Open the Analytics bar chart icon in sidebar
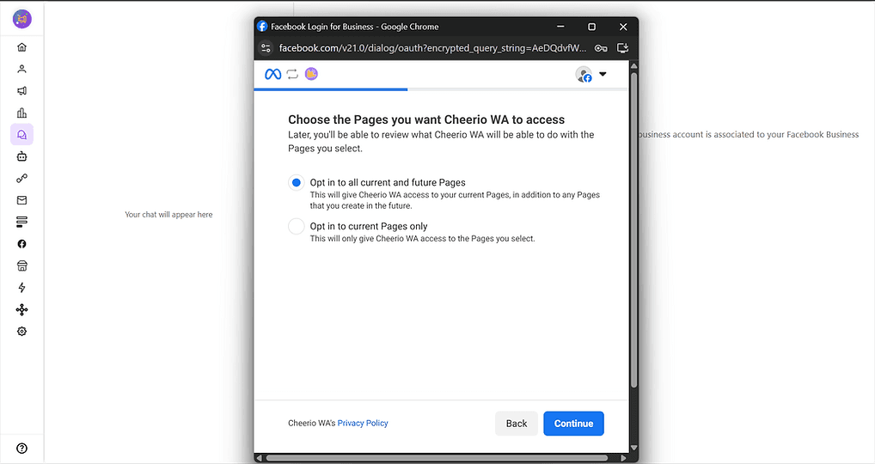Screen dimensions: 875x464 (x=21, y=113)
